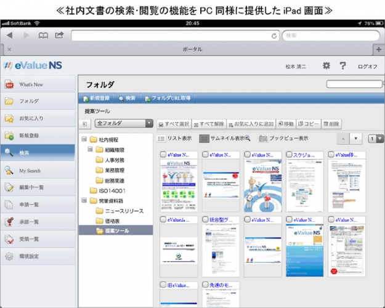385x308 pixels.
Task: Open お気に入り favorites in sidebar
Action: click(x=38, y=118)
